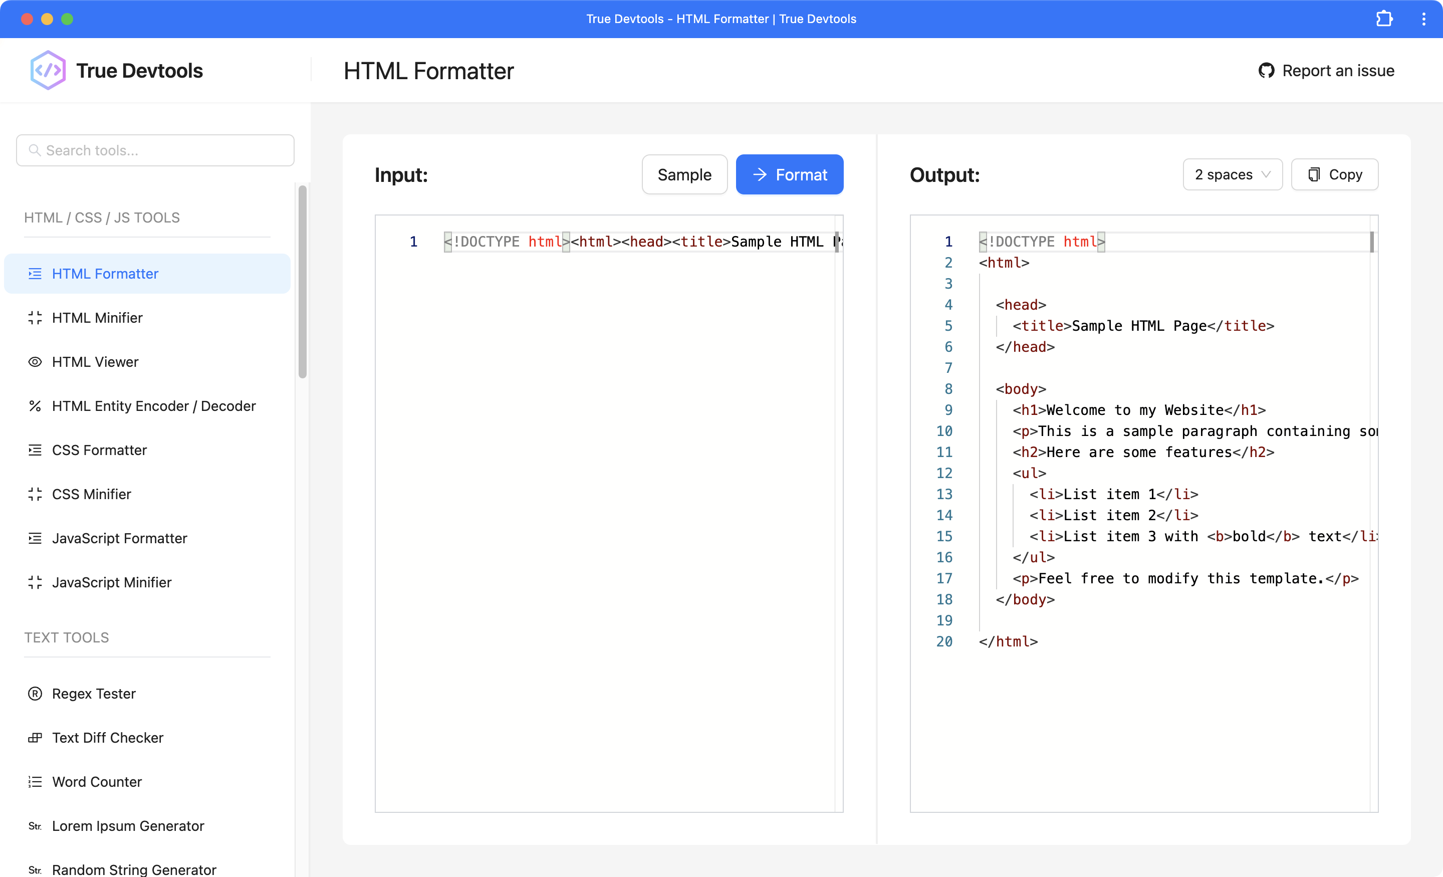Click output line 17 'Feel free to modify'
1443x877 pixels.
tap(1185, 579)
